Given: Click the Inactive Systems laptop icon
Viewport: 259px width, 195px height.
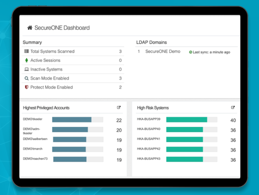Looking at the screenshot, I should click(x=26, y=69).
